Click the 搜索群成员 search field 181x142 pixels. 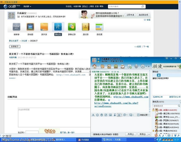(x=165, y=106)
